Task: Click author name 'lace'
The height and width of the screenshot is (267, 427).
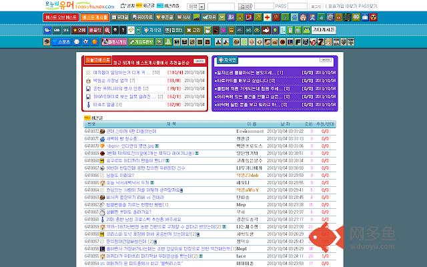Action: click(241, 256)
